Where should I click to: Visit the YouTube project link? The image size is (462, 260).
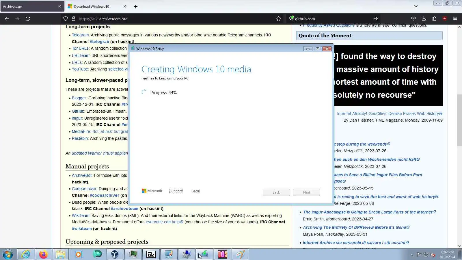pos(80,69)
